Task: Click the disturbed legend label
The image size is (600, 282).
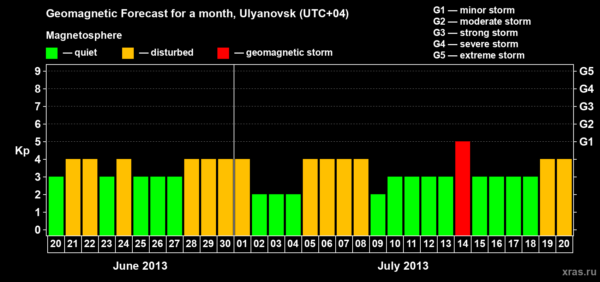Action: click(172, 53)
